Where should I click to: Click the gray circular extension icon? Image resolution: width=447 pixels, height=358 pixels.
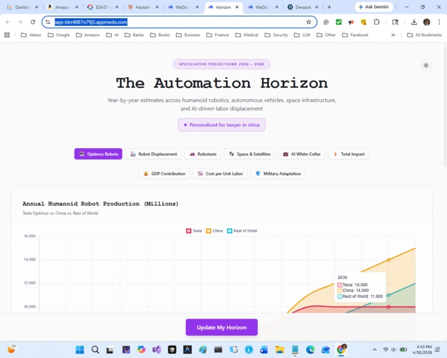(326, 22)
